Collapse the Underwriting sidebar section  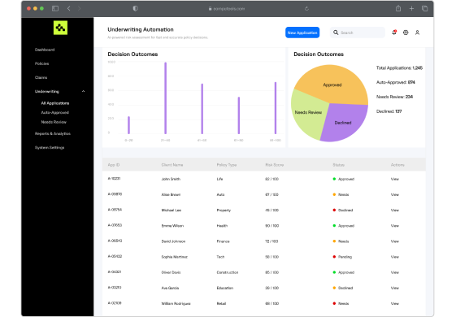(x=83, y=91)
